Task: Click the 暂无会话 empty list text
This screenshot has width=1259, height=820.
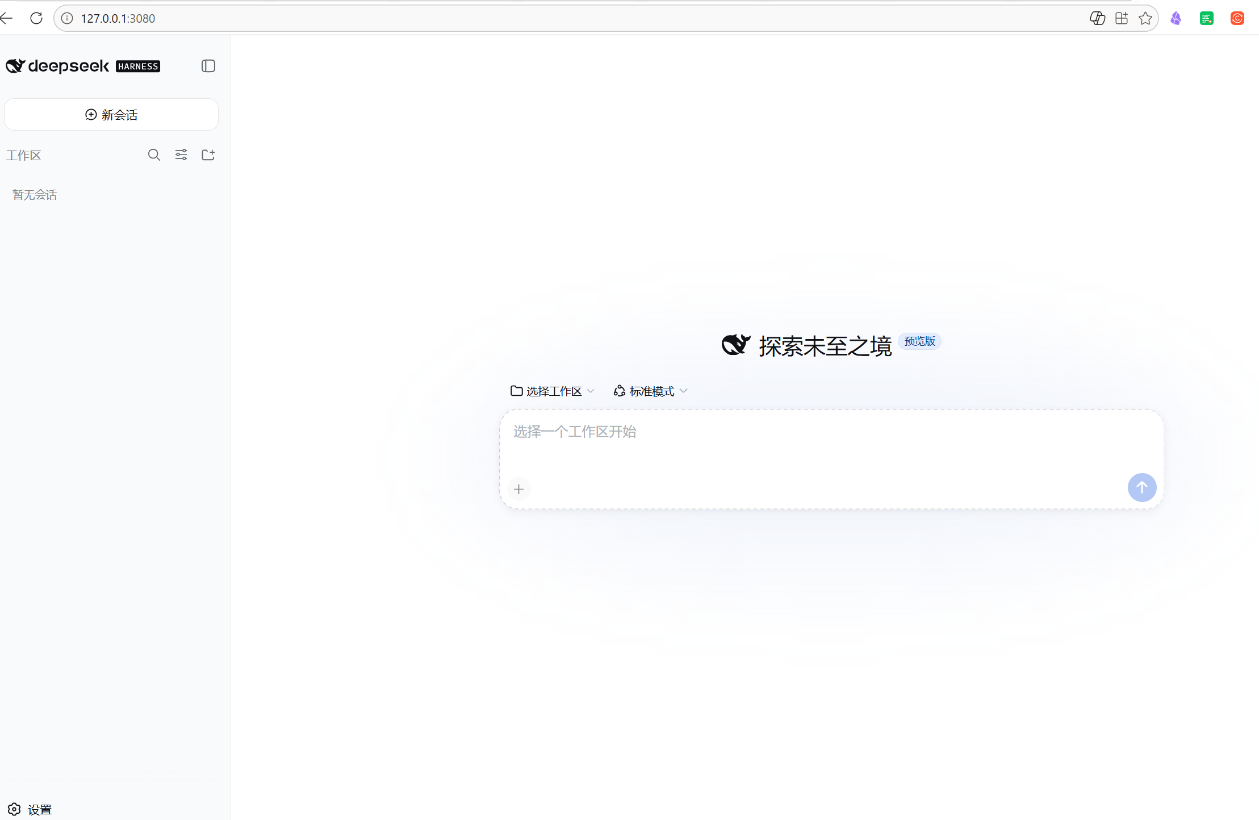Action: [x=35, y=195]
